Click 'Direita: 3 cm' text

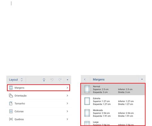pyautogui.click(x=124, y=92)
